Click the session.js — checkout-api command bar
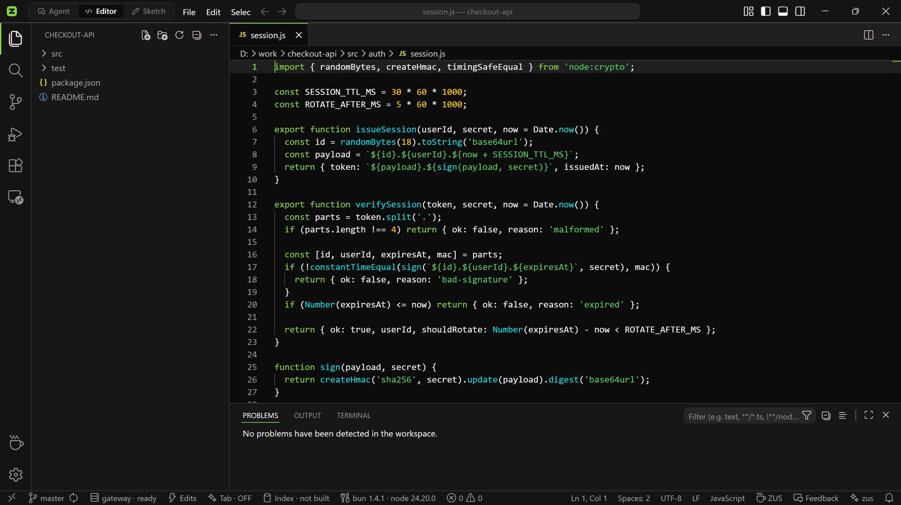901x505 pixels. tap(467, 12)
